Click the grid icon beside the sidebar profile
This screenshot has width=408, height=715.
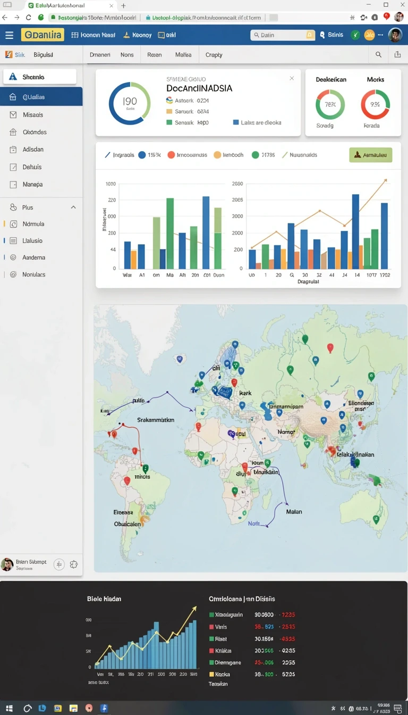(x=59, y=564)
